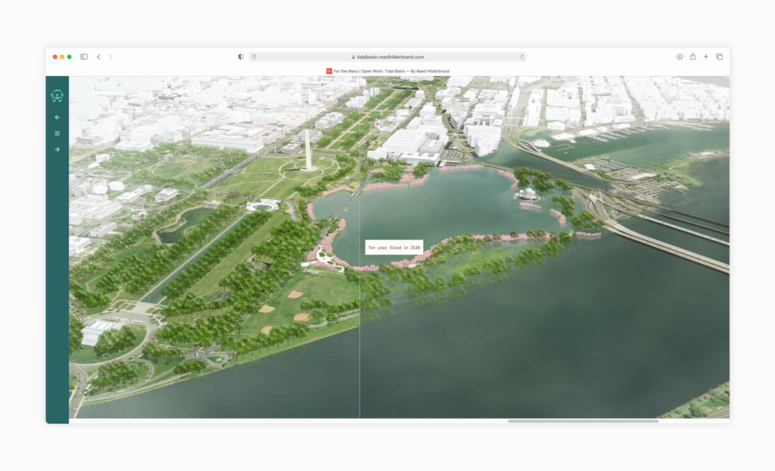Screen dimensions: 775x471
Task: Open the Downloads icon
Action: (679, 56)
